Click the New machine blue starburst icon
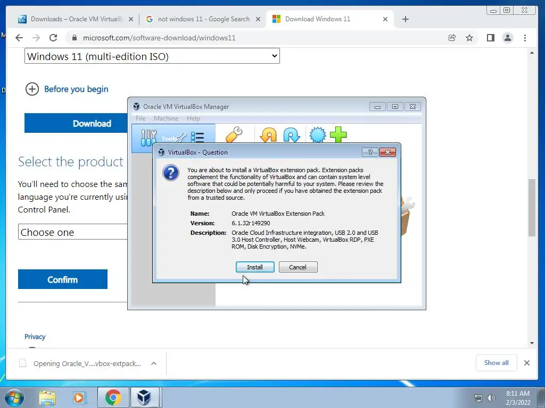The width and height of the screenshot is (545, 408). 317,135
